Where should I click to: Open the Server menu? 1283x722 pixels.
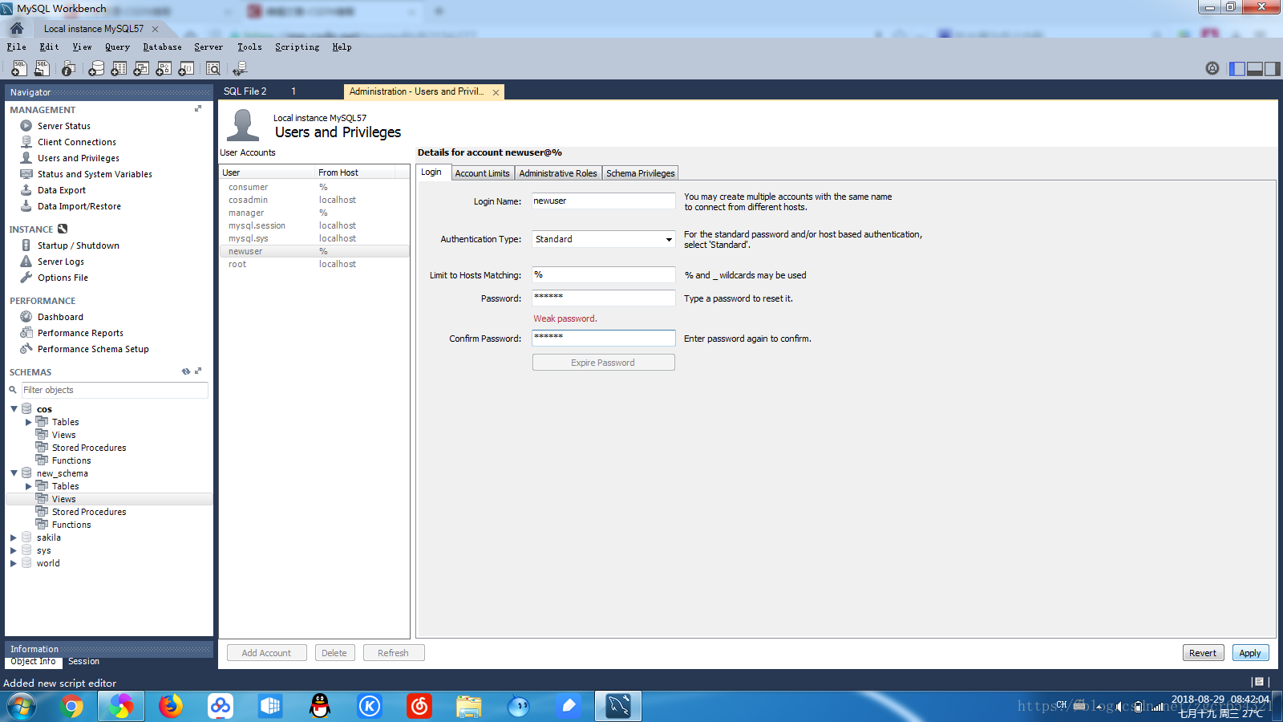click(208, 47)
